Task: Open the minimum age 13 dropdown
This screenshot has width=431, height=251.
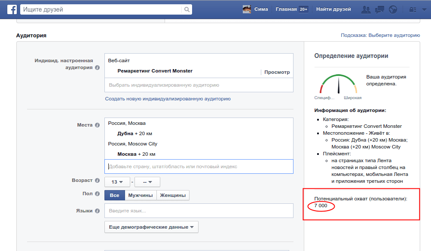Action: pyautogui.click(x=117, y=182)
